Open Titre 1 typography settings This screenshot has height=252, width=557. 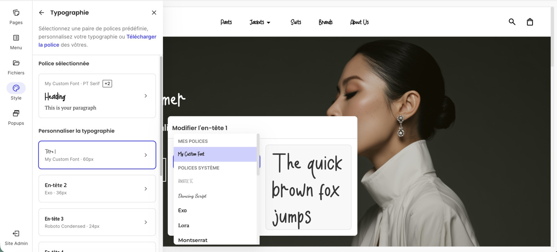pos(97,155)
